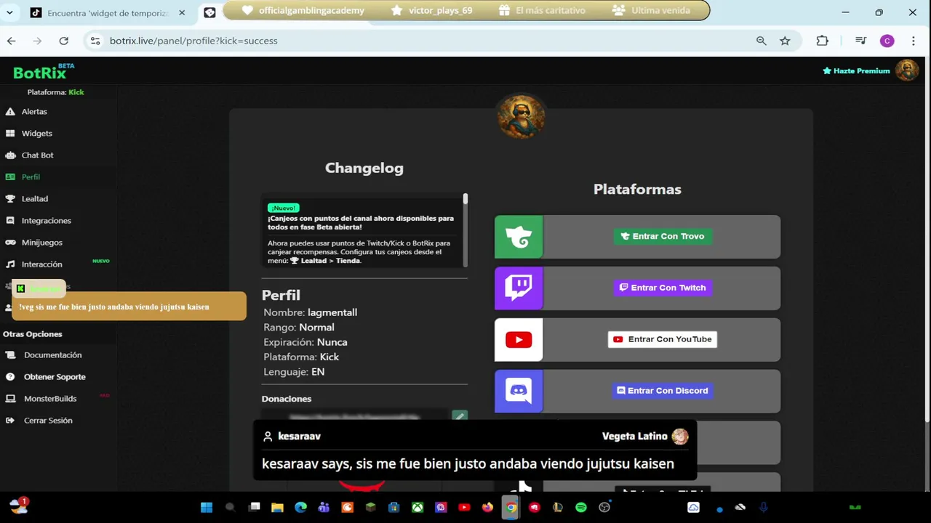Viewport: 931px width, 523px height.
Task: Open Spotify from the taskbar
Action: click(x=581, y=508)
